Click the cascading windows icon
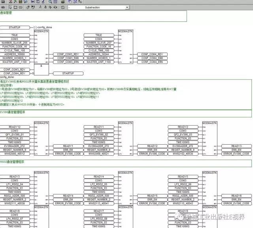This screenshot has height=228, width=253. pos(70,2)
